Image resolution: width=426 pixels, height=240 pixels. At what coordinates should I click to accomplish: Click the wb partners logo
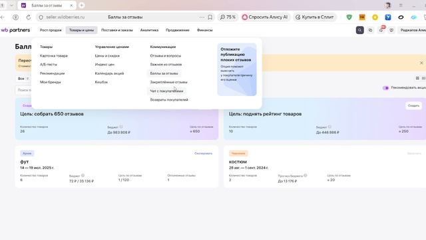click(x=15, y=30)
